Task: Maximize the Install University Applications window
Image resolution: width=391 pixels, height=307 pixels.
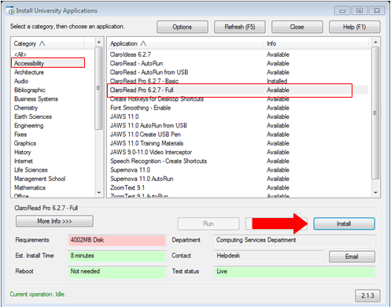Action: pos(360,11)
